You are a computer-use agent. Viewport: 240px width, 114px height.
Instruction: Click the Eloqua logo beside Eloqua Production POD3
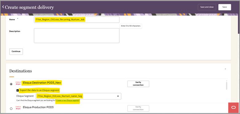[x=18, y=108]
